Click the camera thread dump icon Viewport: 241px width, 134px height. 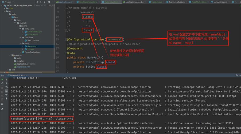click(x=2, y=92)
